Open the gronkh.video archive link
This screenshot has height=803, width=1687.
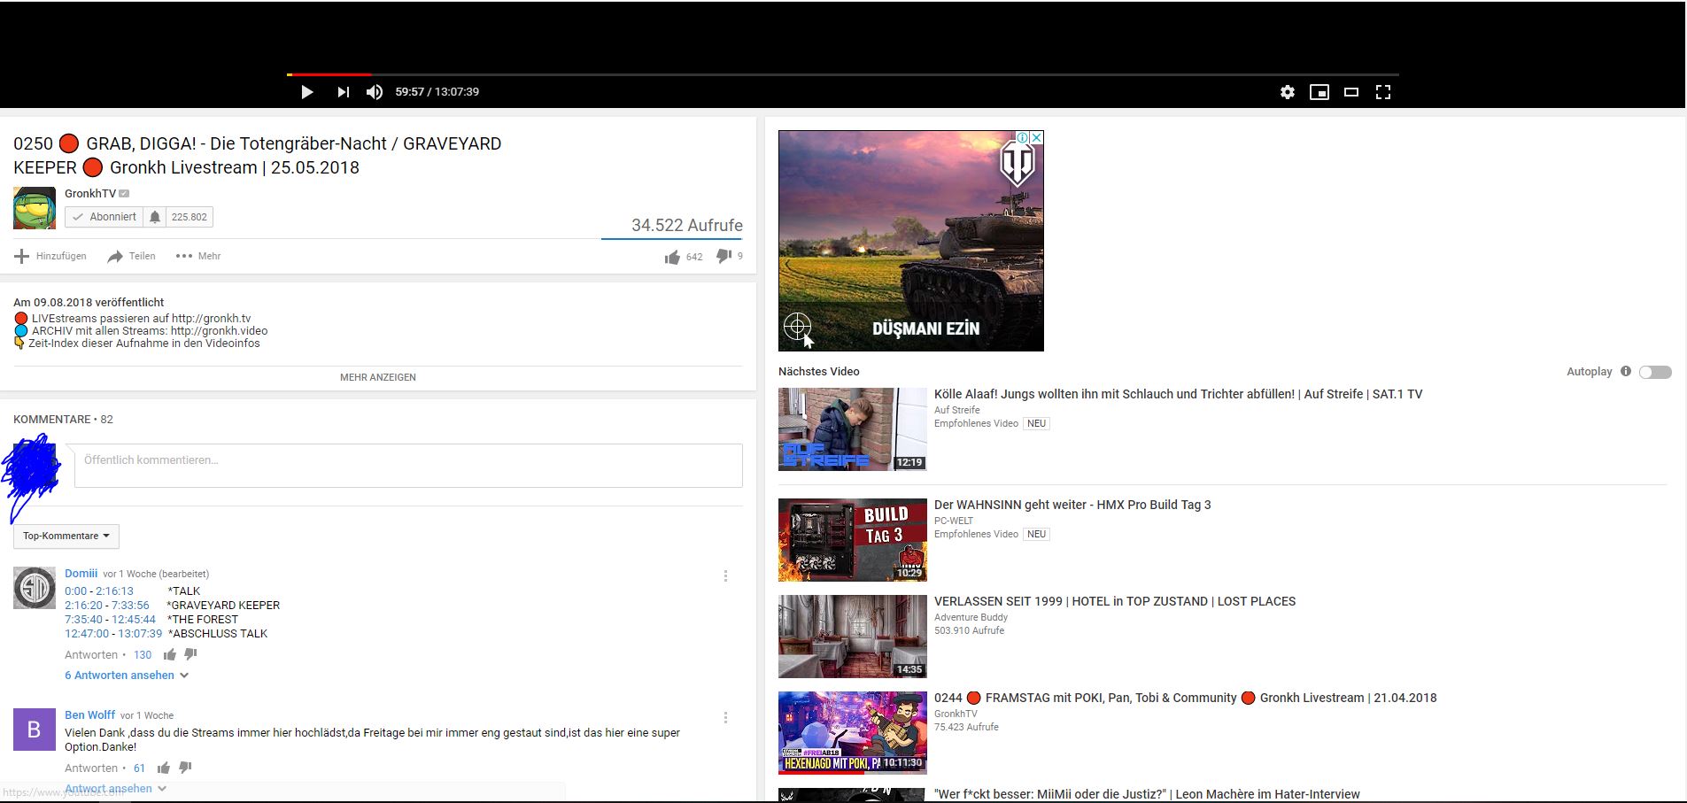[219, 331]
